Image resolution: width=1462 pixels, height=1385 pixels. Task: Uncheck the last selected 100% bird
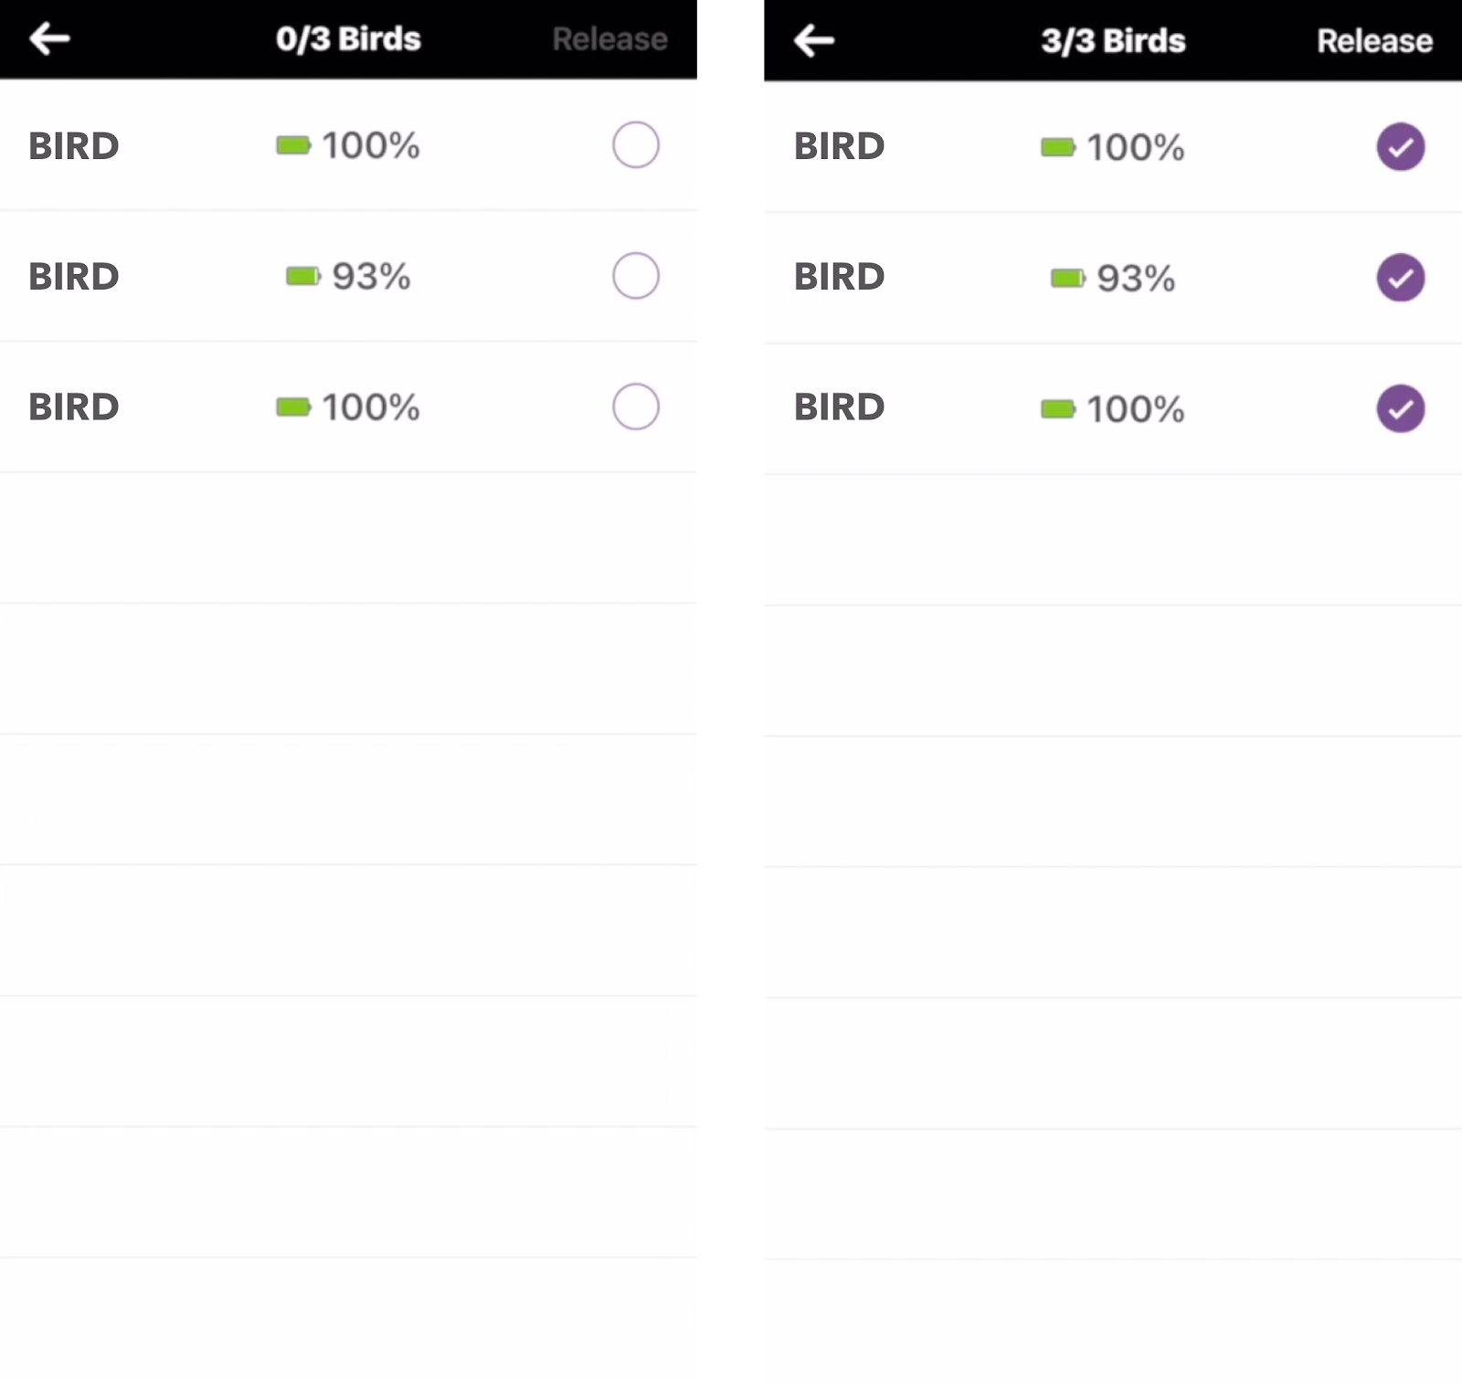coord(1400,408)
